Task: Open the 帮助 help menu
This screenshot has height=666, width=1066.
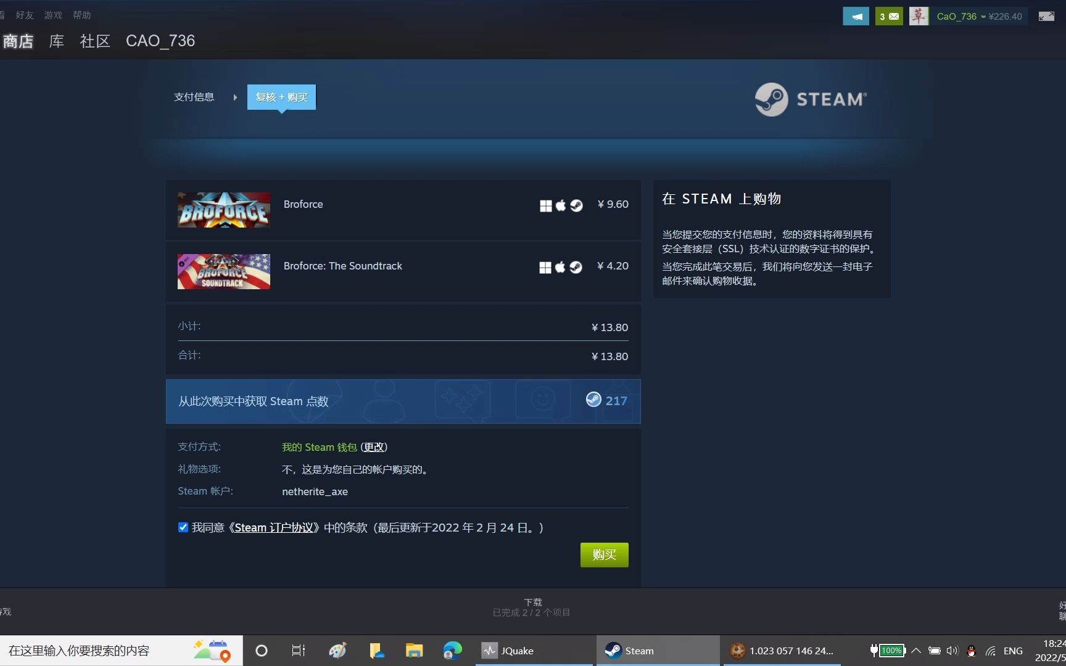Action: (81, 15)
